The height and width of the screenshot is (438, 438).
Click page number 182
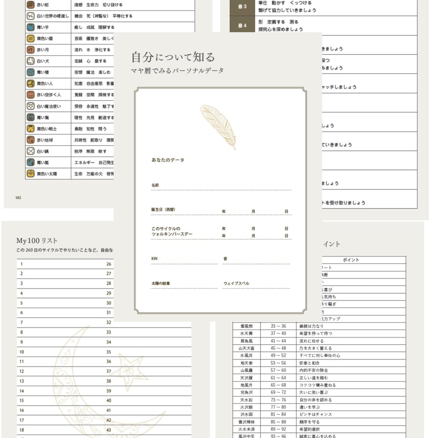18,198
